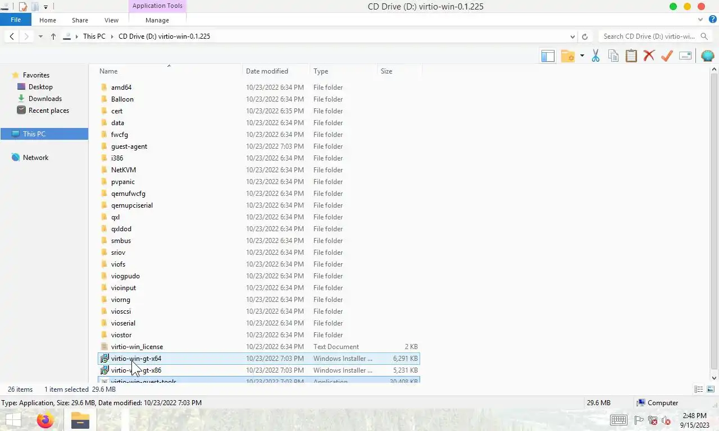Click the Properties icon in quick access toolbar

tap(23, 7)
